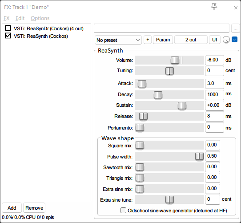Screen dimensions: 241x223
Task: Select VSTi: ReaSynth (Cockos) in FX list
Action: (x=41, y=36)
